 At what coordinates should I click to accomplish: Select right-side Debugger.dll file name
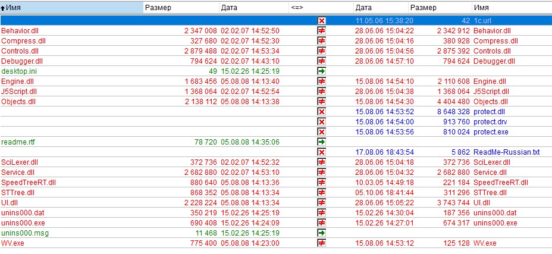point(494,61)
